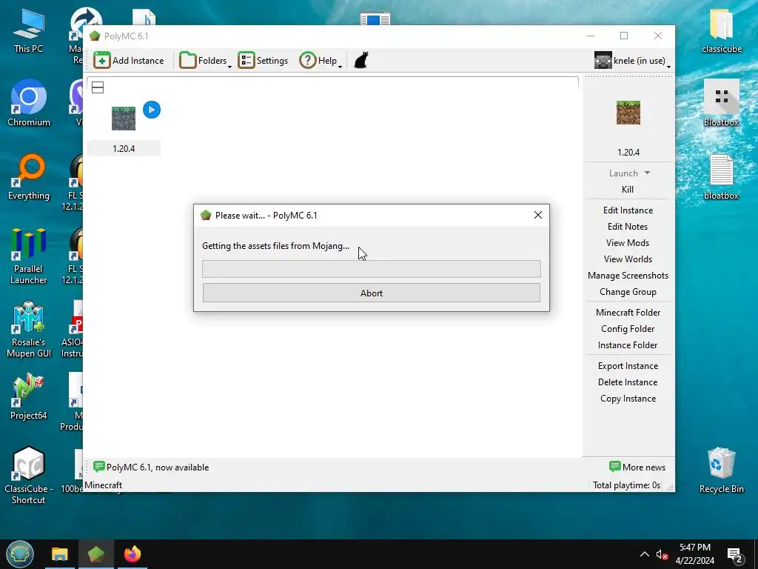
Task: Open the knele account dropdown
Action: pos(632,61)
